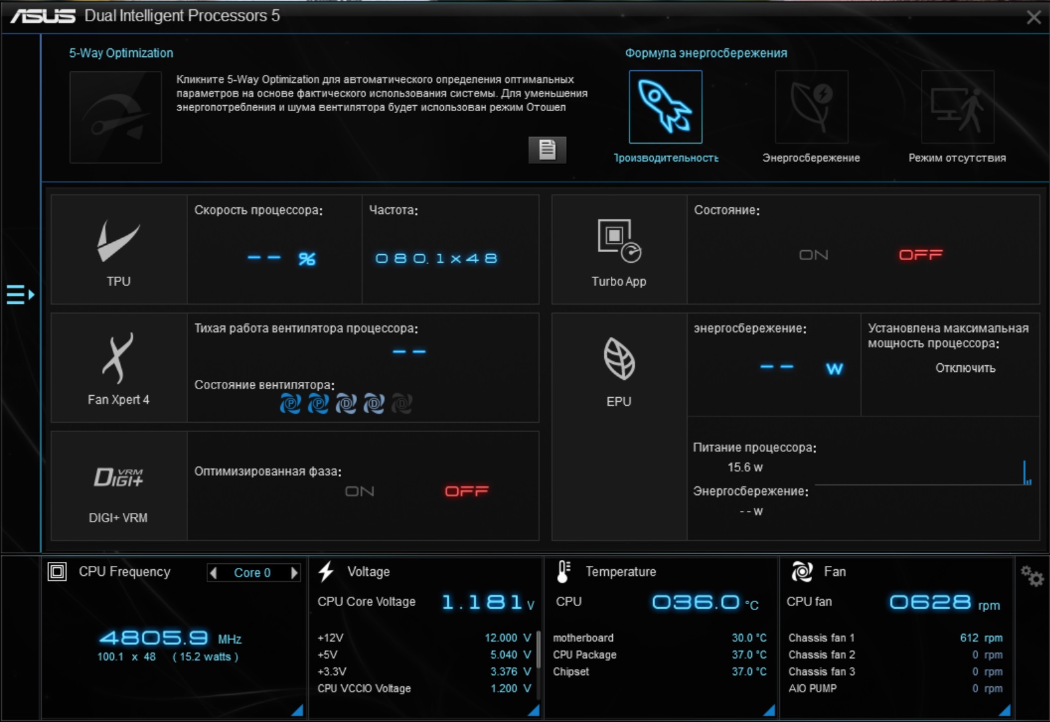Screen dimensions: 1050x722
Task: Click the CPU temperature 036.0 °C reading
Action: [x=706, y=602]
